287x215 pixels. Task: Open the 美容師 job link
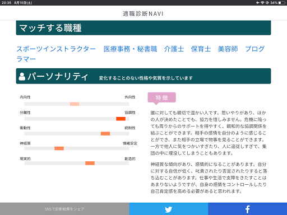[x=228, y=49]
